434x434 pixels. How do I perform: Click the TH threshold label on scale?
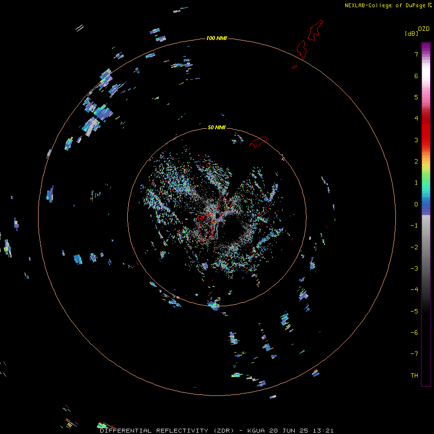click(414, 376)
